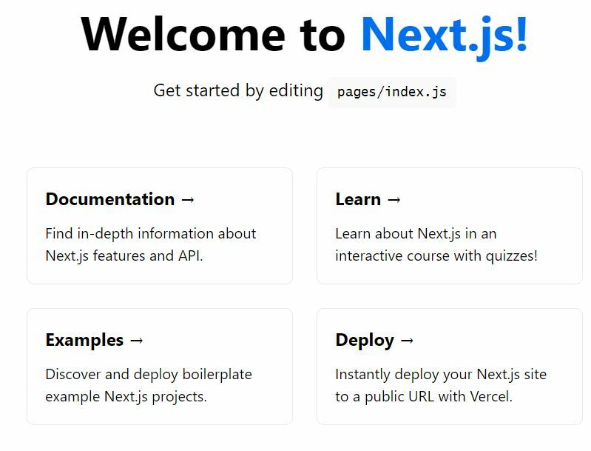Click the 'Welcome to' heading text
This screenshot has height=451, width=591.
pyautogui.click(x=213, y=35)
